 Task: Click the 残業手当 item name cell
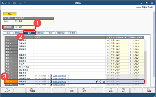(26, 82)
